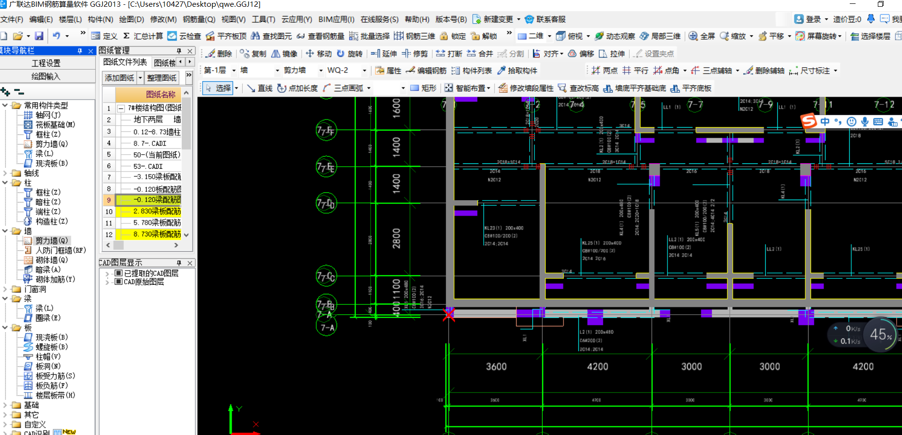The image size is (902, 435).
Task: Open 查找图元 find element
Action: (x=271, y=36)
